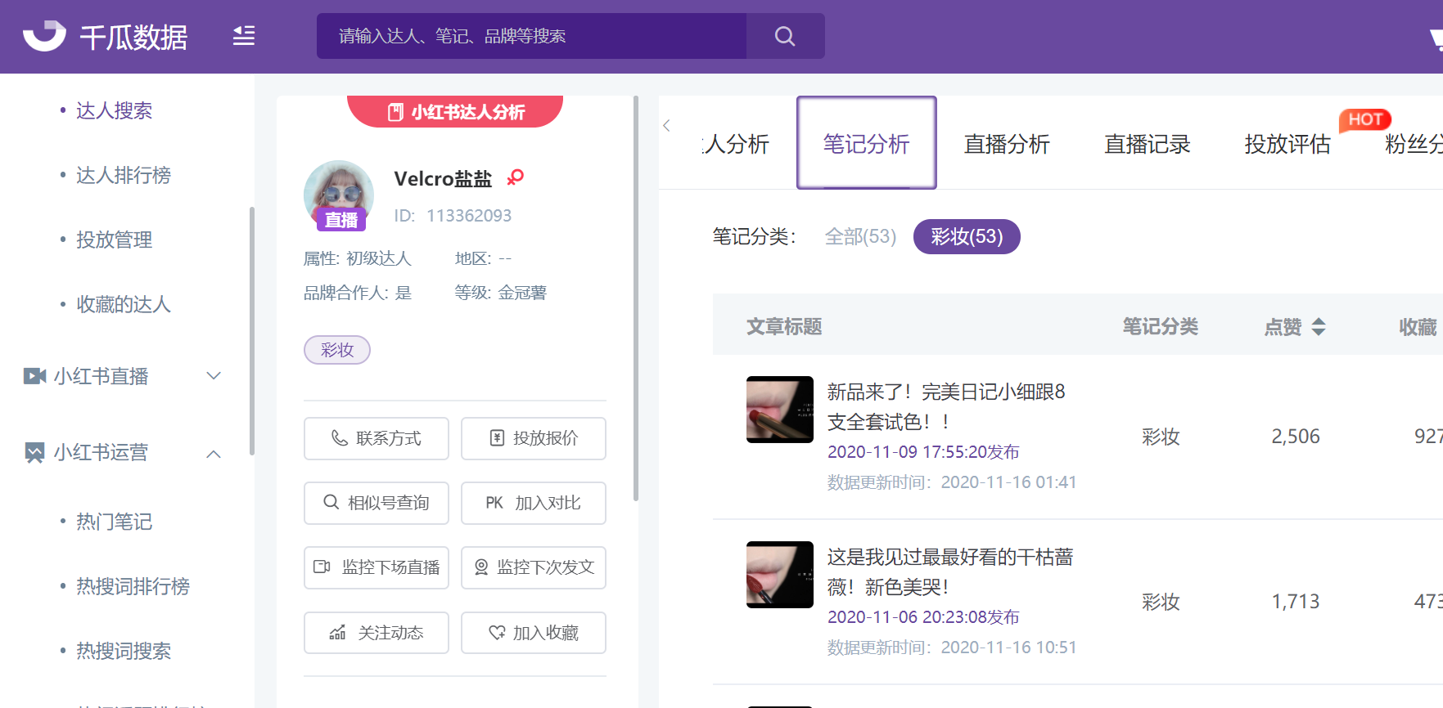Open 热搜词搜索 in the sidebar

point(124,651)
